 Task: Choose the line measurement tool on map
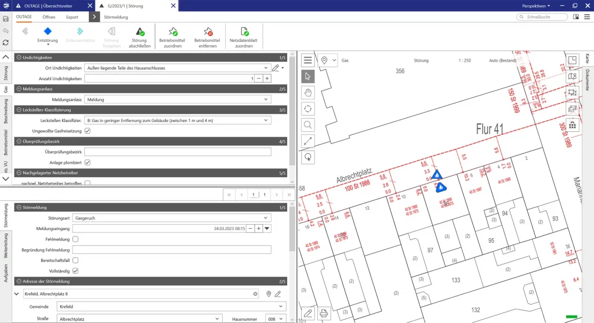click(308, 140)
